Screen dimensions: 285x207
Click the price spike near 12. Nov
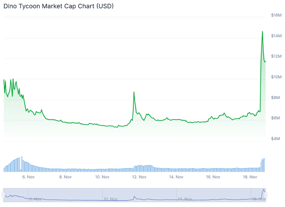pos(134,92)
